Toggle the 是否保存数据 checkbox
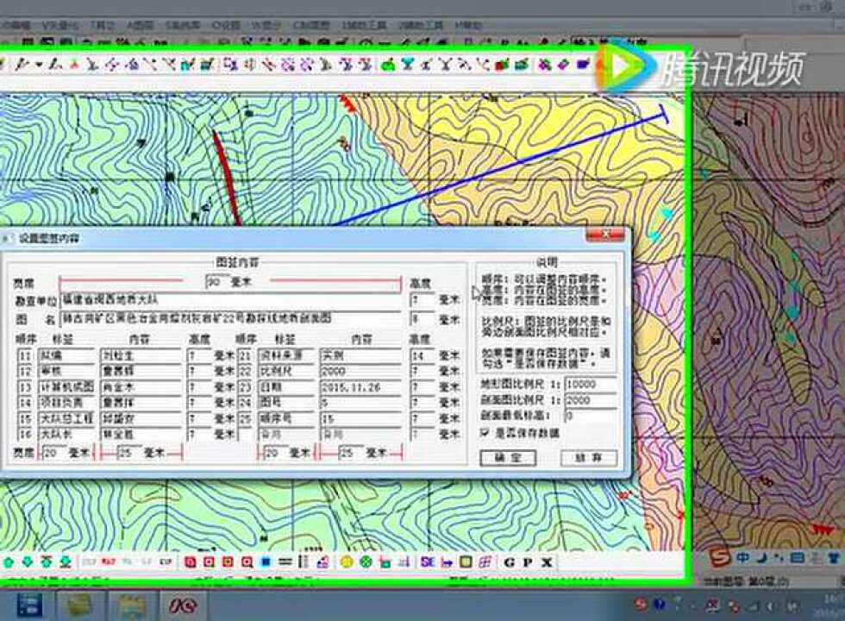 485,432
